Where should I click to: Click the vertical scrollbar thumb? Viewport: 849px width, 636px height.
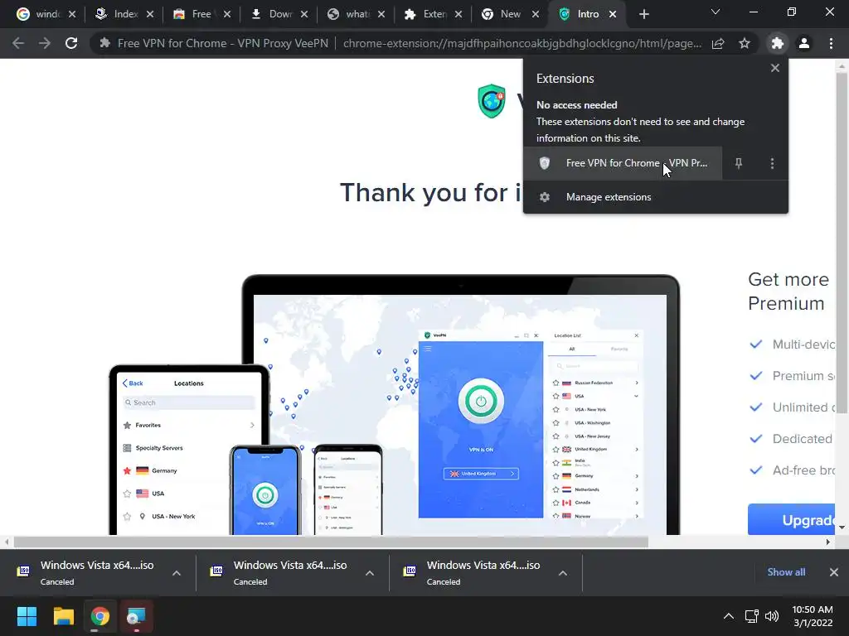pyautogui.click(x=842, y=243)
